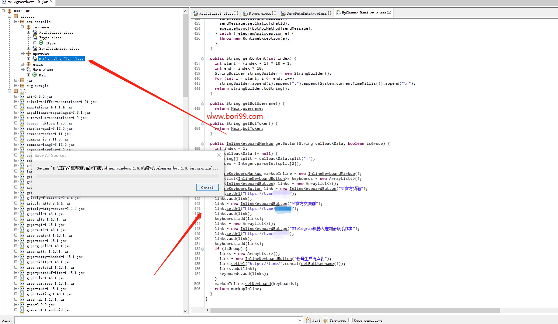The height and width of the screenshot is (324, 558).
Task: Click the Find Previous arrow icon
Action: coord(326,320)
